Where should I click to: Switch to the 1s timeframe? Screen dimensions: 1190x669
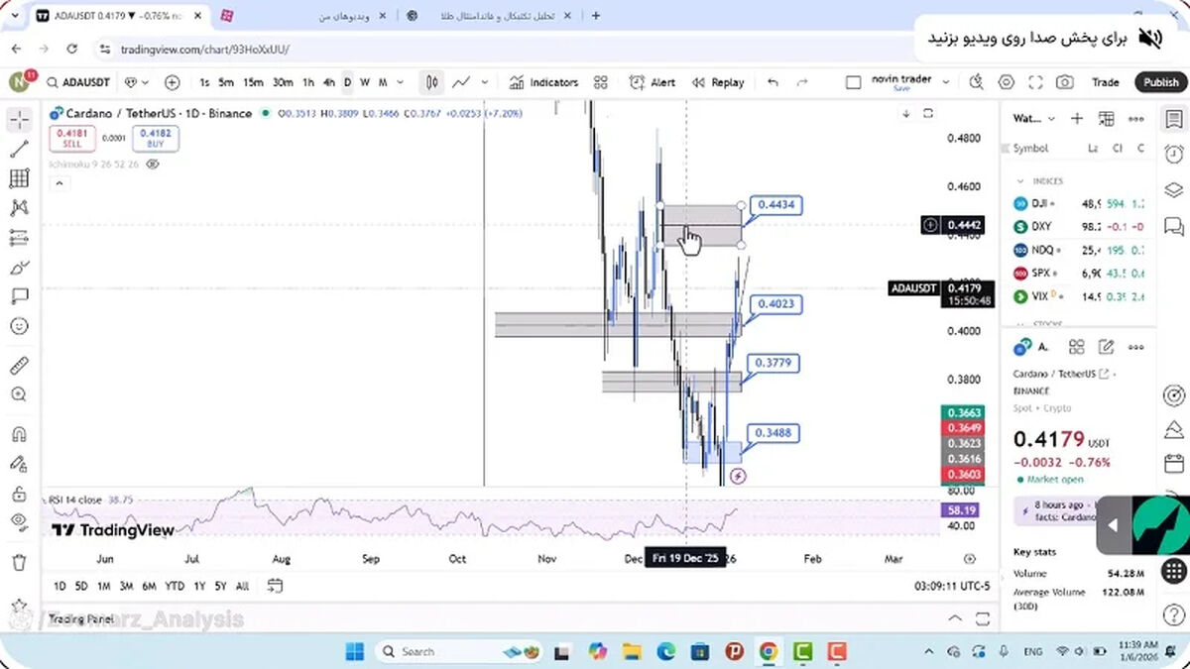[204, 82]
